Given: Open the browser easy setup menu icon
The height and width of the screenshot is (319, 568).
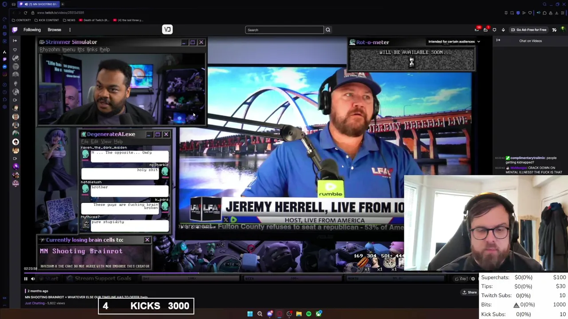Looking at the screenshot, I should coord(563,13).
